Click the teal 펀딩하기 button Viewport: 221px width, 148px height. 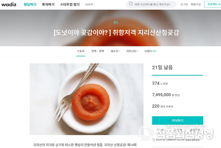[x=177, y=120]
